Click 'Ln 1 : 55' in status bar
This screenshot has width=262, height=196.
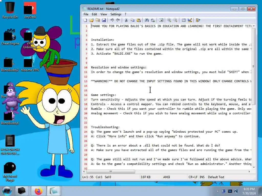(88, 177)
